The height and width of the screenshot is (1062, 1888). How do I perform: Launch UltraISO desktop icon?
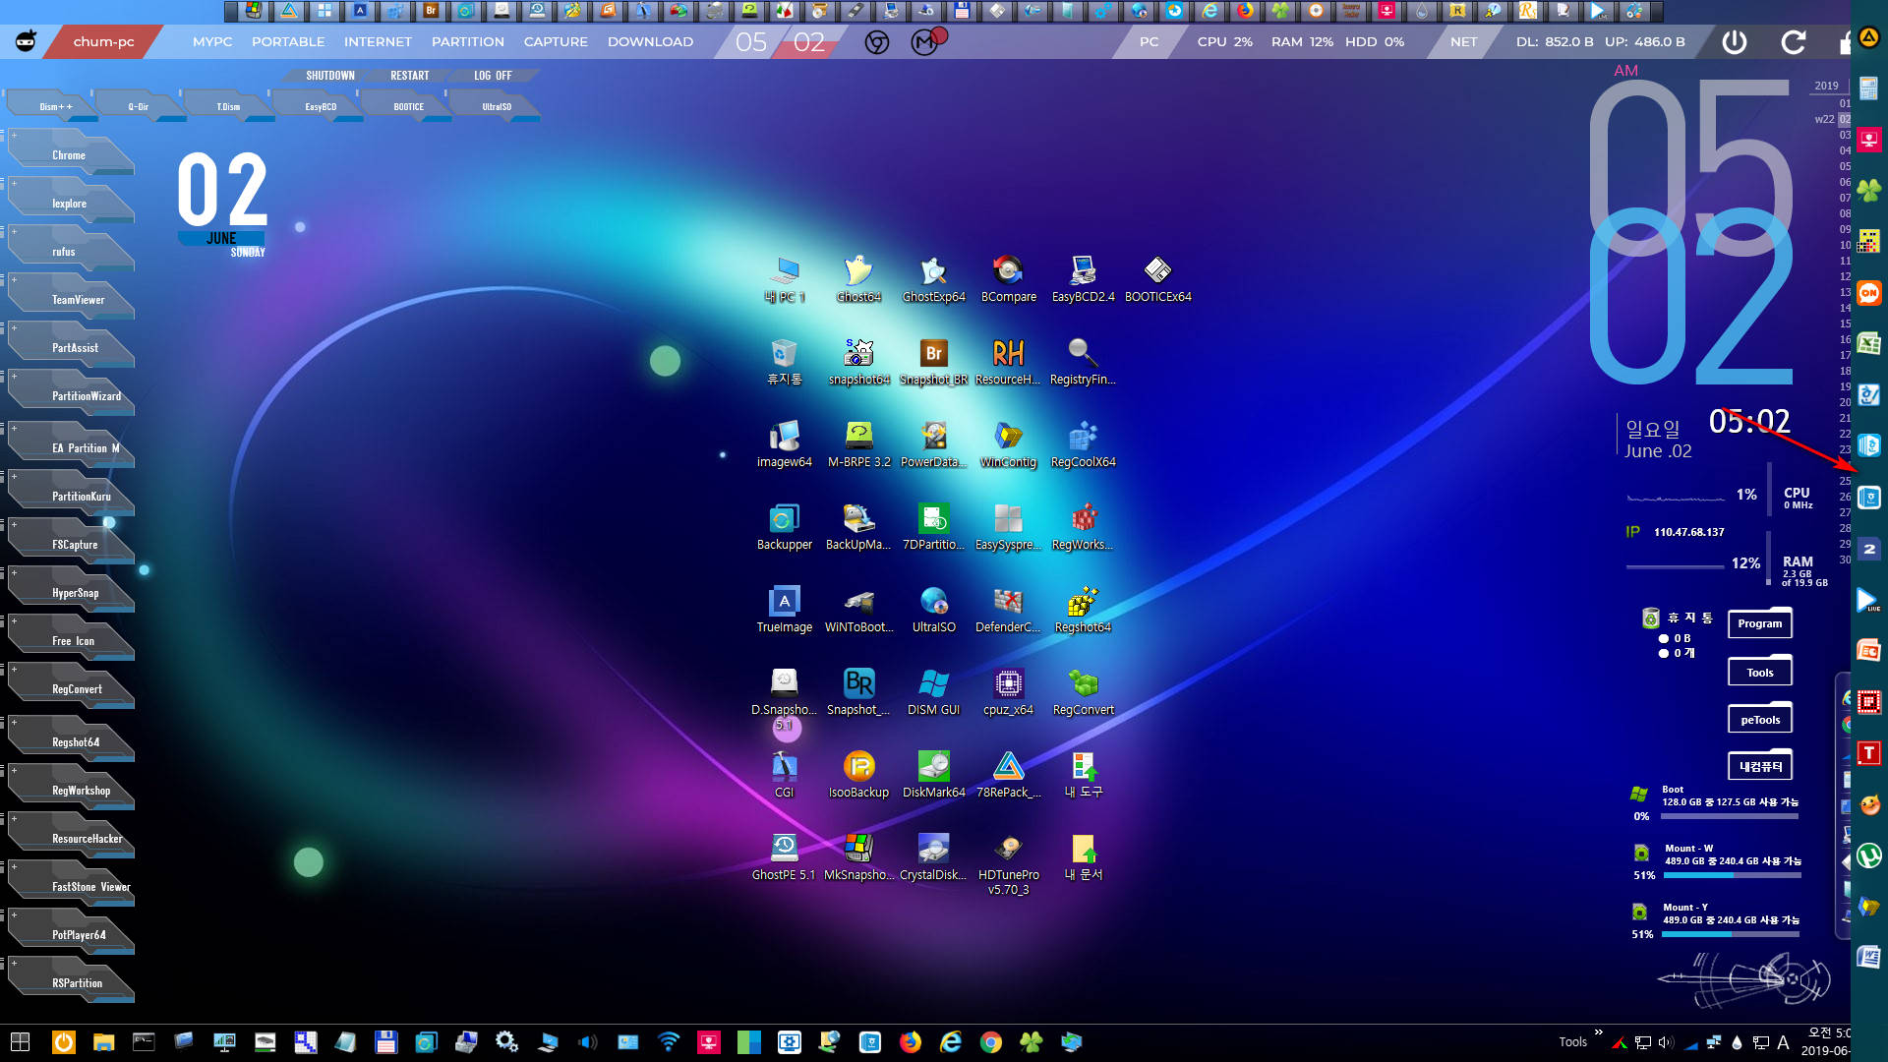click(x=933, y=610)
